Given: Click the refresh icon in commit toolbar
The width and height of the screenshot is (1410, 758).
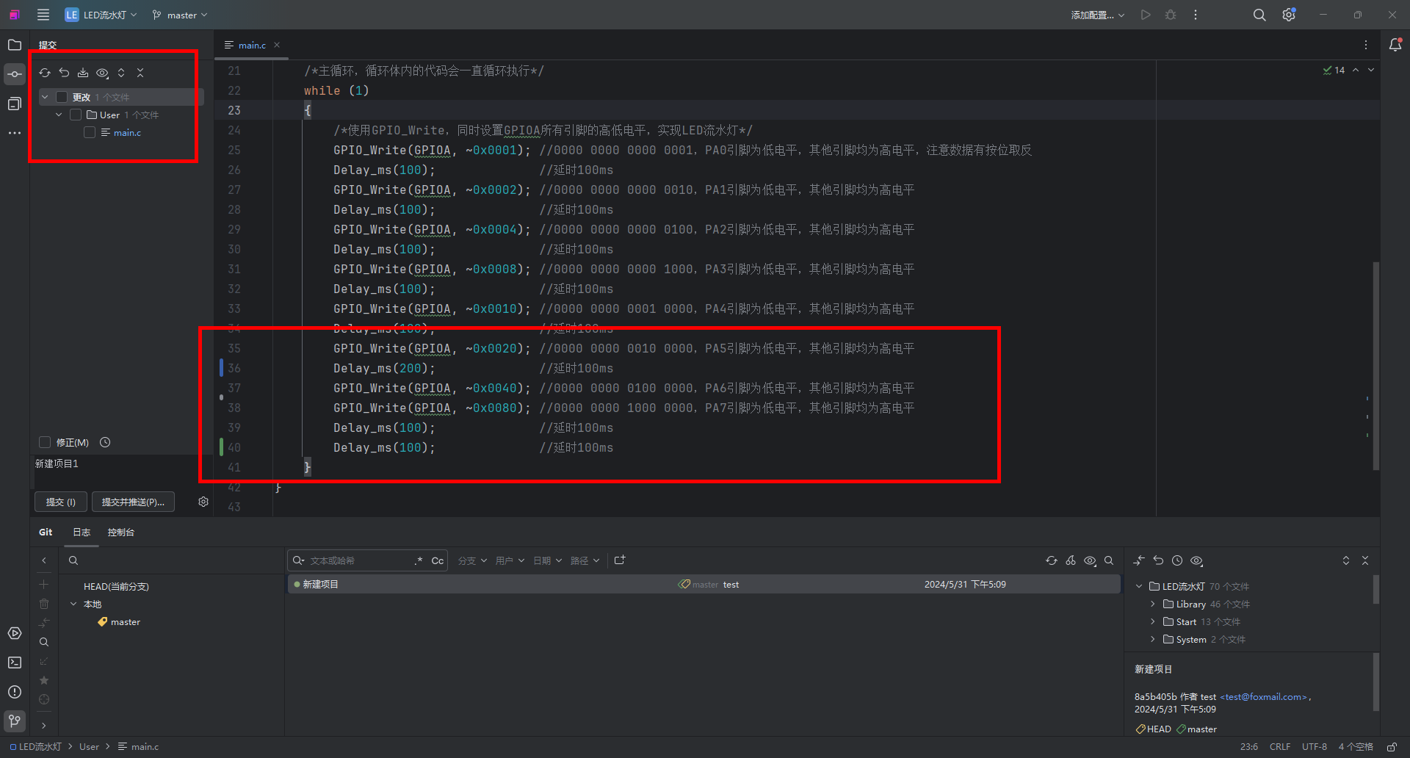Looking at the screenshot, I should (x=45, y=73).
